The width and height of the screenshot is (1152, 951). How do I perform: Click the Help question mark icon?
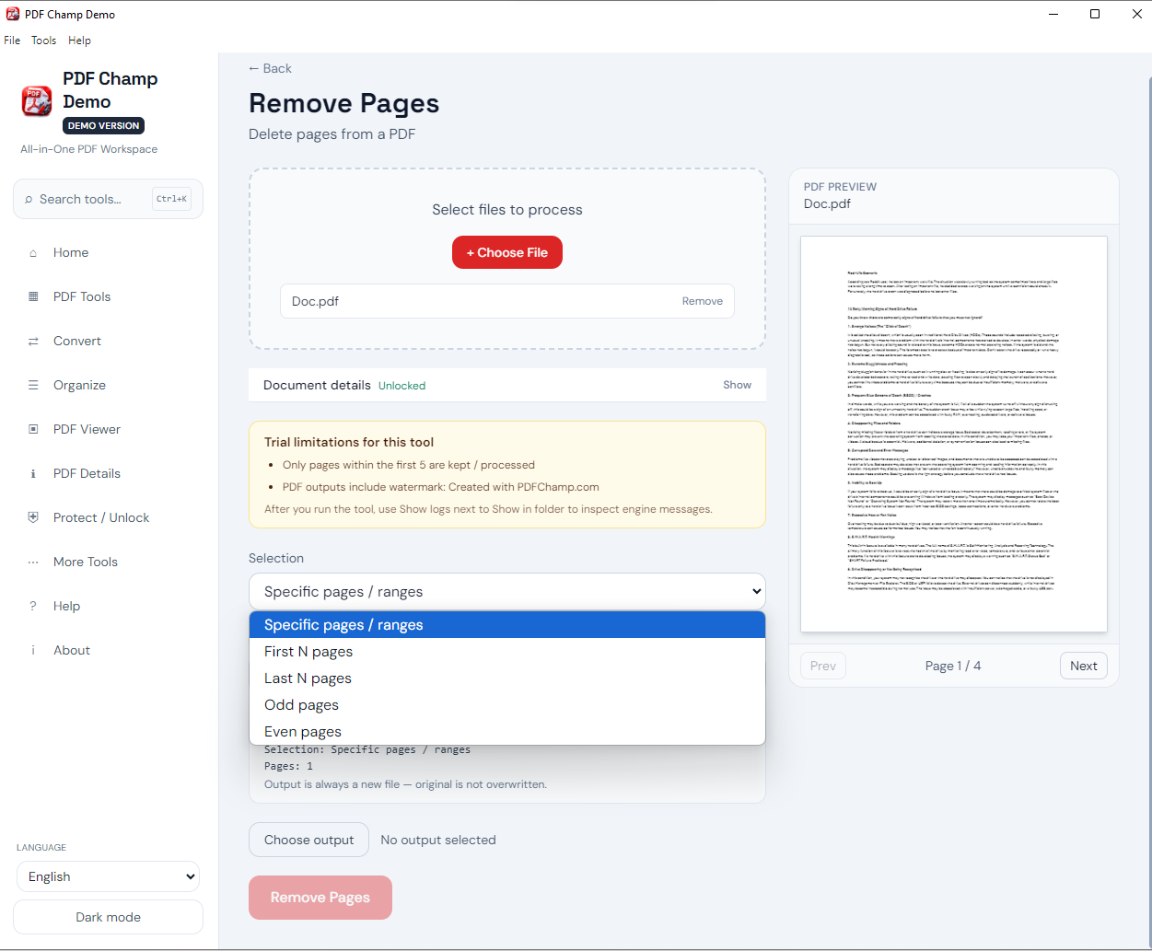point(33,607)
